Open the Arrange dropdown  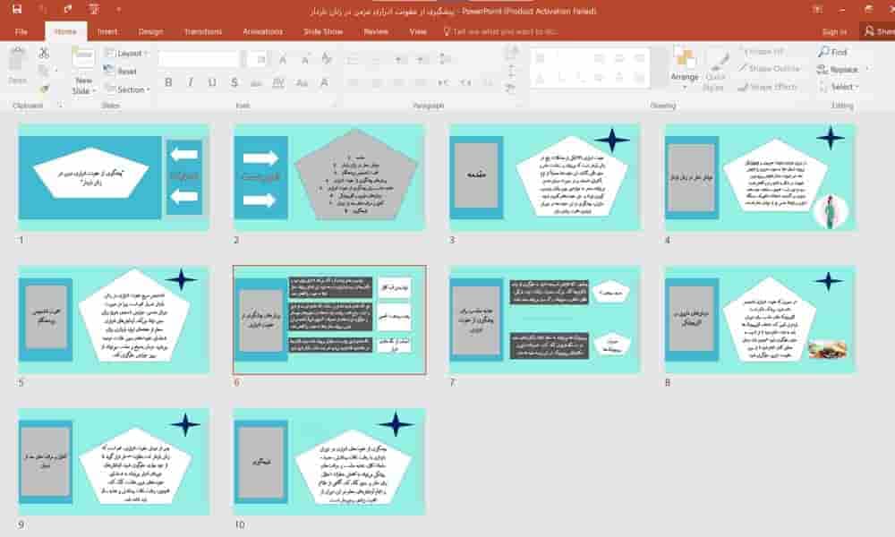point(685,69)
